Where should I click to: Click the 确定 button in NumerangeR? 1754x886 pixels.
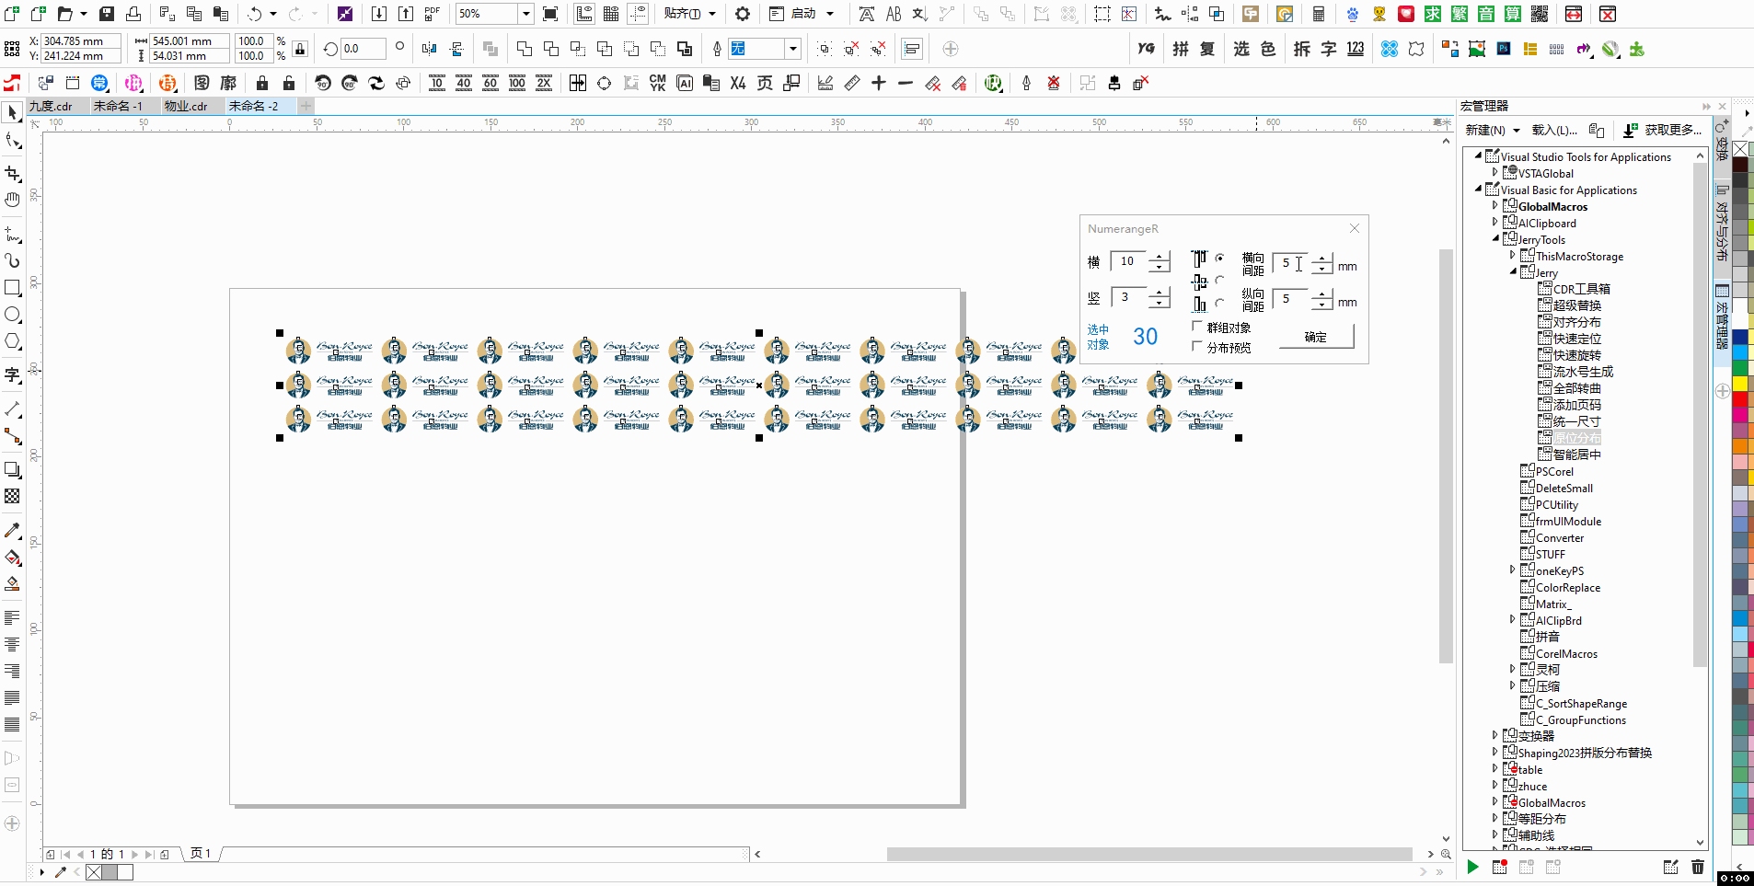point(1316,338)
